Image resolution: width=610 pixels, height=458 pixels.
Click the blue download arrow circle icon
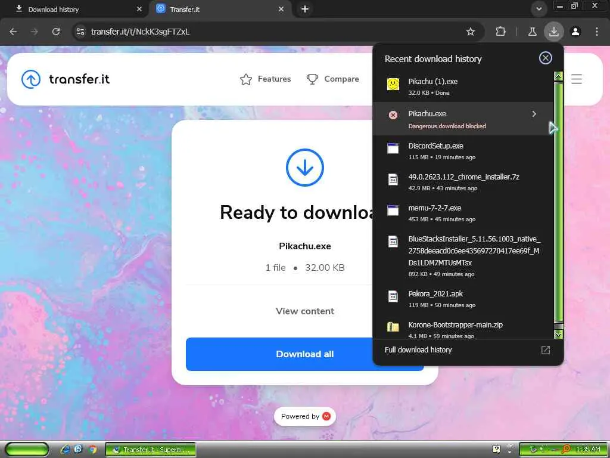pyautogui.click(x=305, y=168)
